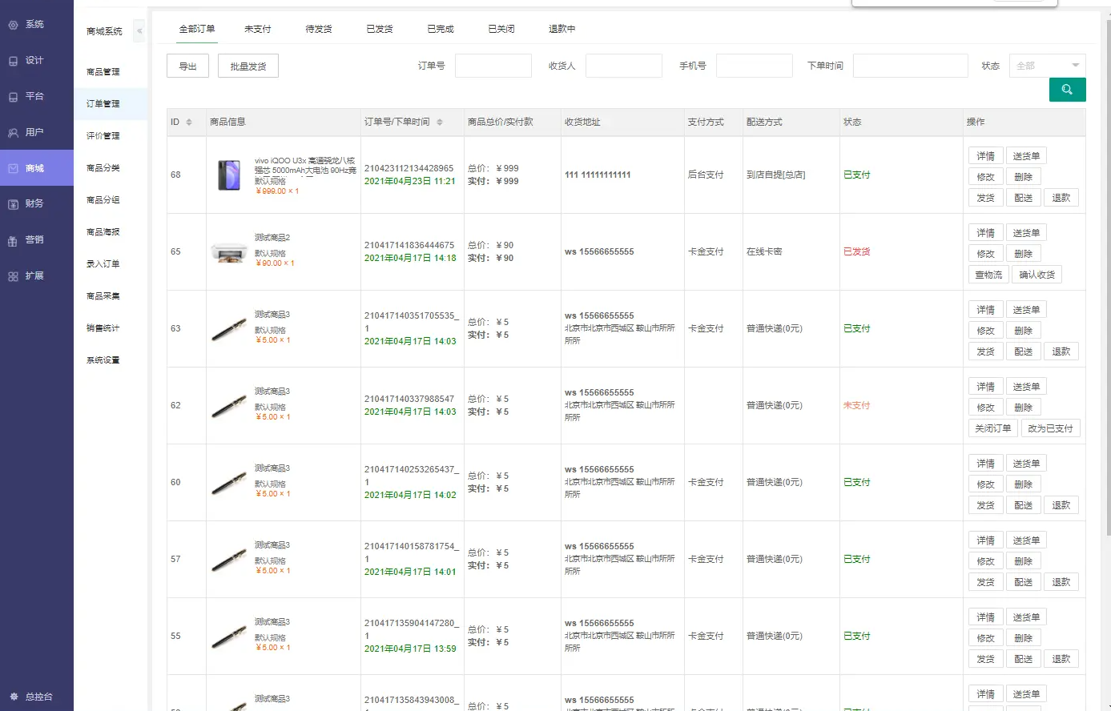The width and height of the screenshot is (1111, 711).
Task: Open the 系统 sidebar icon
Action: (13, 25)
